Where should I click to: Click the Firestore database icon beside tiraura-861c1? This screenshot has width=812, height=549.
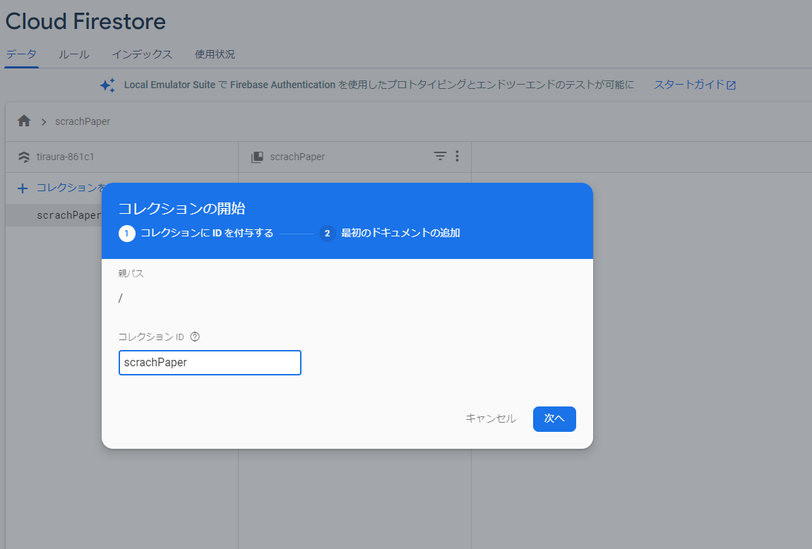point(23,157)
